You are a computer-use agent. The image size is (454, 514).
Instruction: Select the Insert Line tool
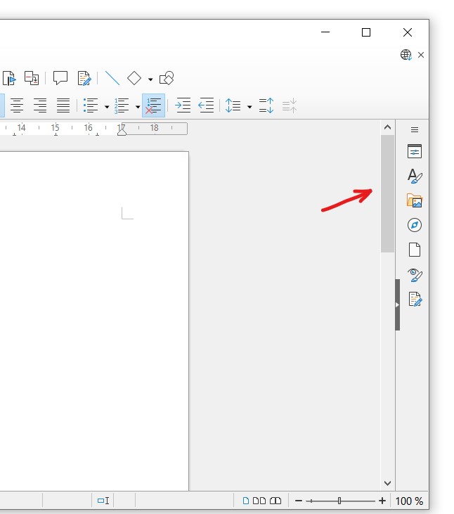(112, 78)
